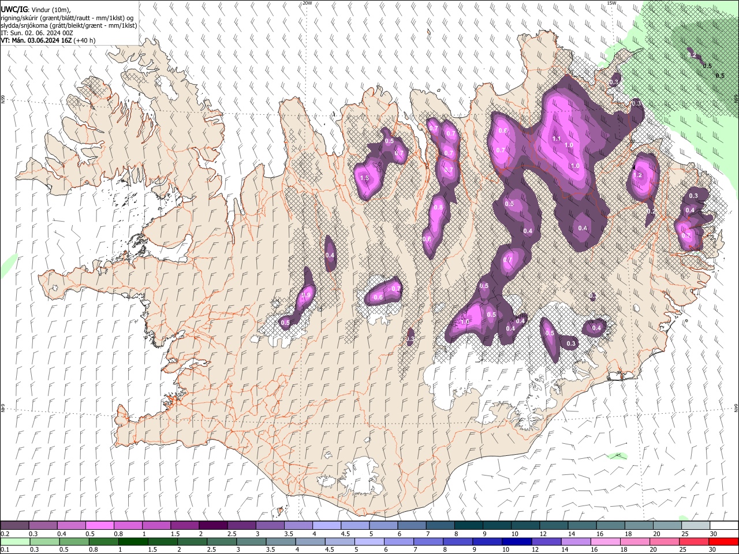This screenshot has height=554, width=739.
Task: Select the rain legend swatch starting at 0.3
Action: (45, 541)
